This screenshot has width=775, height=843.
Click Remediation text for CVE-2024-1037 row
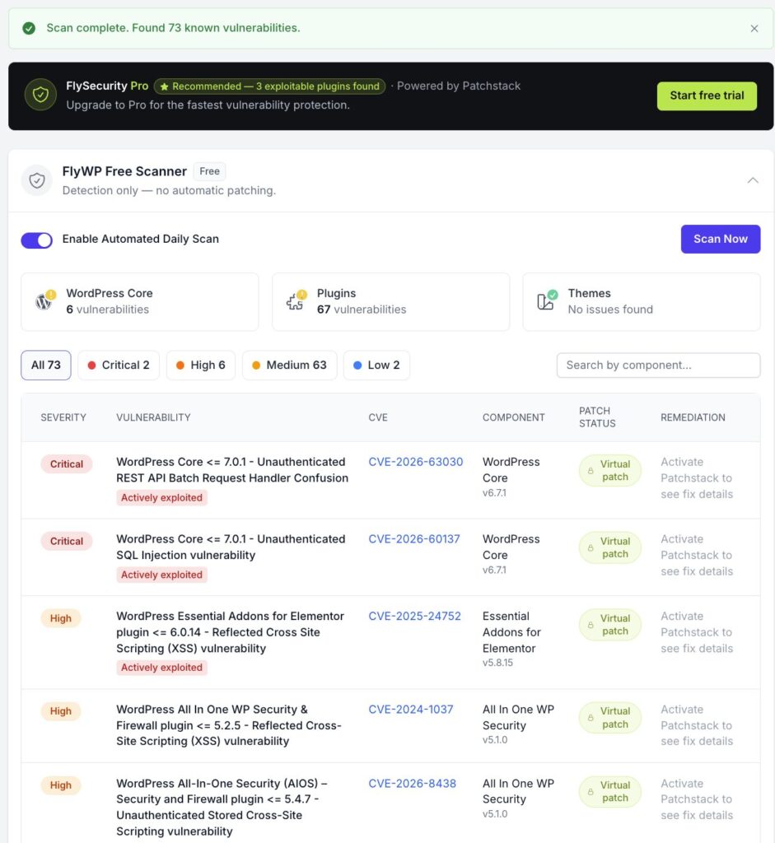tap(697, 725)
